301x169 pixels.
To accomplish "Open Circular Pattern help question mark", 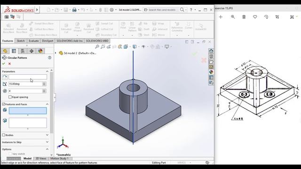I will pyautogui.click(x=49, y=58).
